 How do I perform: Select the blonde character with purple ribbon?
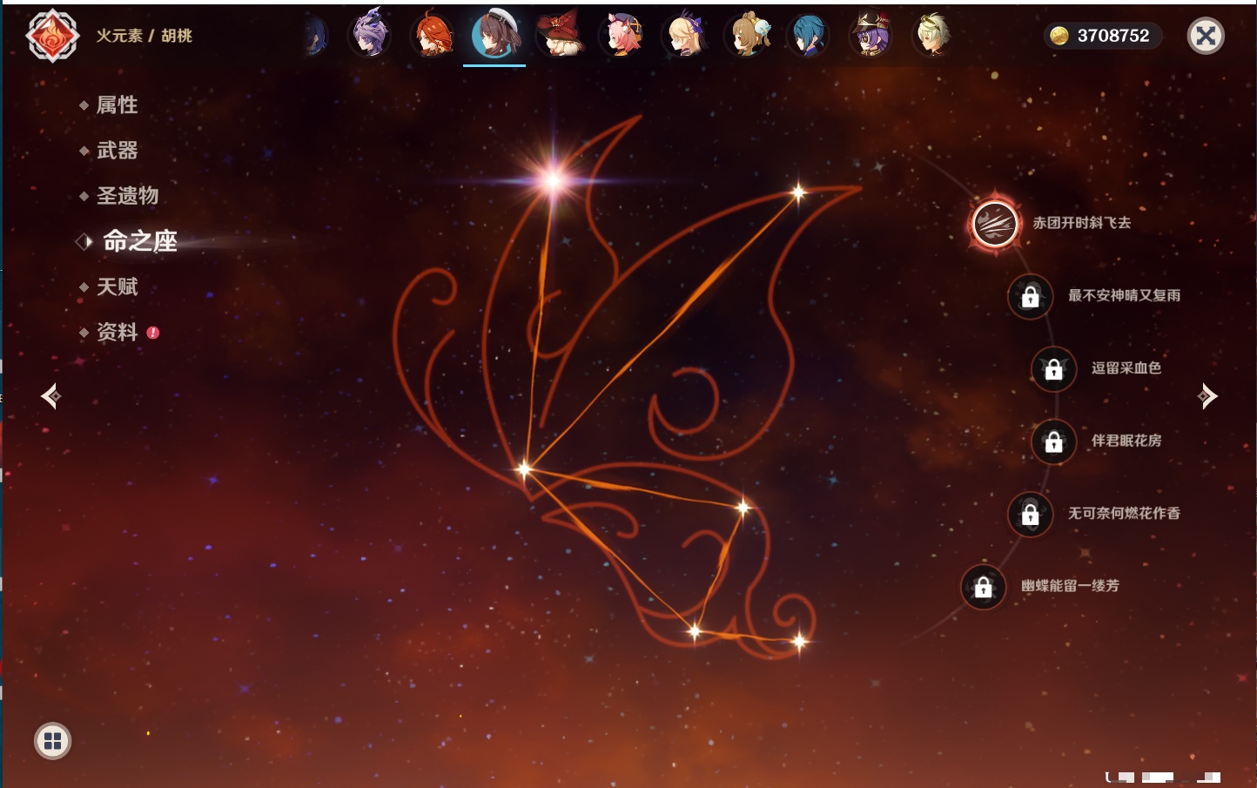pos(685,35)
